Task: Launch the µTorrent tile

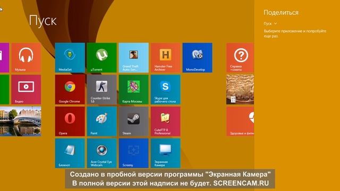Action: click(x=101, y=58)
